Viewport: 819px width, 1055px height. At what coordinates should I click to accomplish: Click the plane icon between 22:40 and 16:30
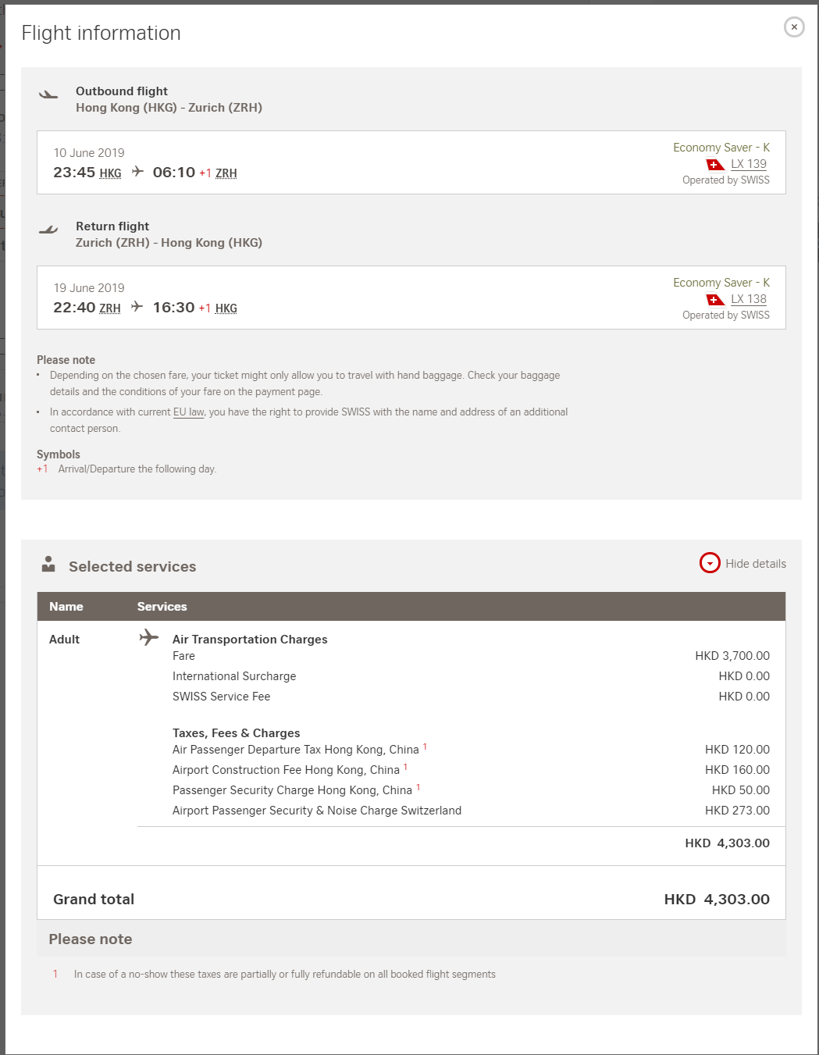[x=137, y=307]
